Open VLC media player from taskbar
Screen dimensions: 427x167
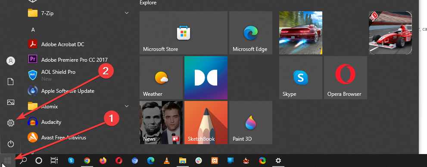click(167, 161)
